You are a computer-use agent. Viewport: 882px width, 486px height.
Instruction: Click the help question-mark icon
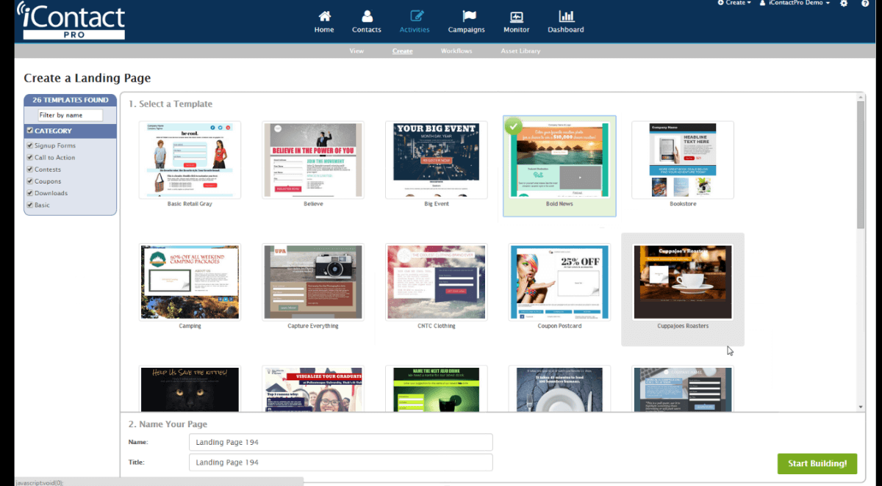866,4
